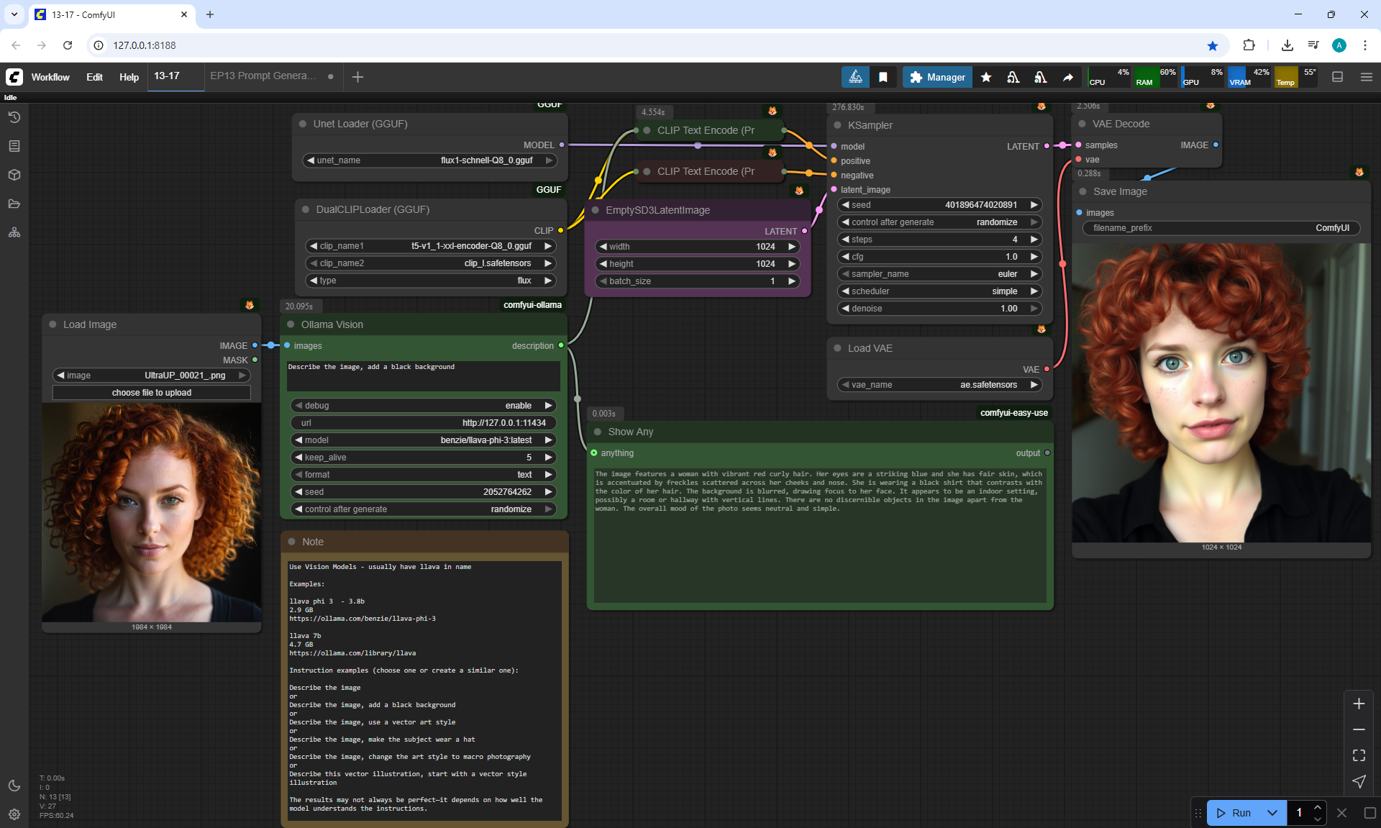The height and width of the screenshot is (828, 1381).
Task: Collapse the KSampler node via its dot
Action: tap(837, 125)
